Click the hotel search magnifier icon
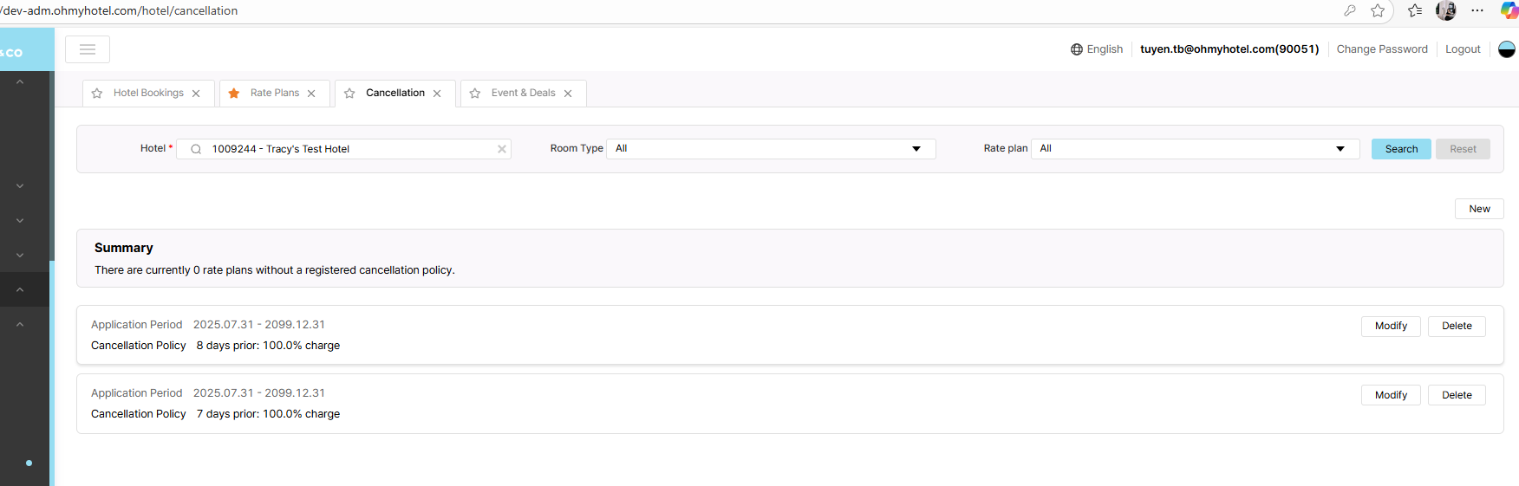The height and width of the screenshot is (486, 1519). (x=196, y=149)
